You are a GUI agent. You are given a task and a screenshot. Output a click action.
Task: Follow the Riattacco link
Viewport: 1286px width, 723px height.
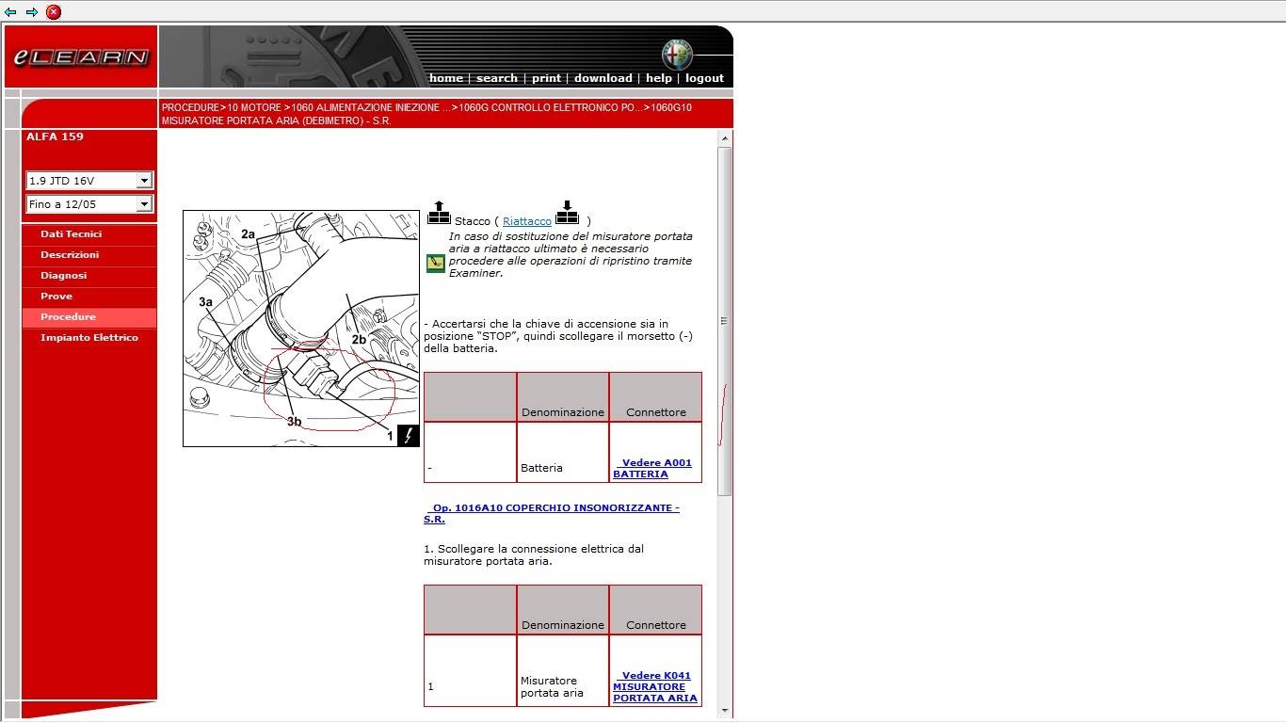tap(527, 221)
